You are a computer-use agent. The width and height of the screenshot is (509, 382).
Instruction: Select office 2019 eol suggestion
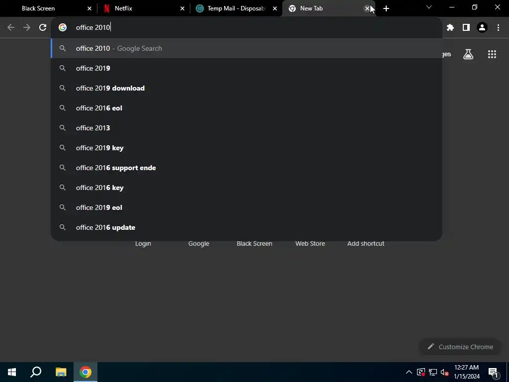pos(247,207)
